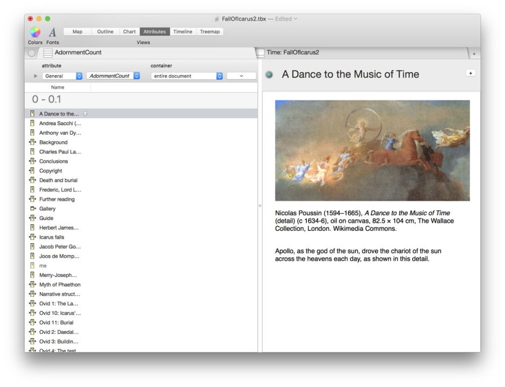Viewport: 505px width, 387px height.
Task: Open the AdornmentCount attribute dropdown
Action: [113, 76]
